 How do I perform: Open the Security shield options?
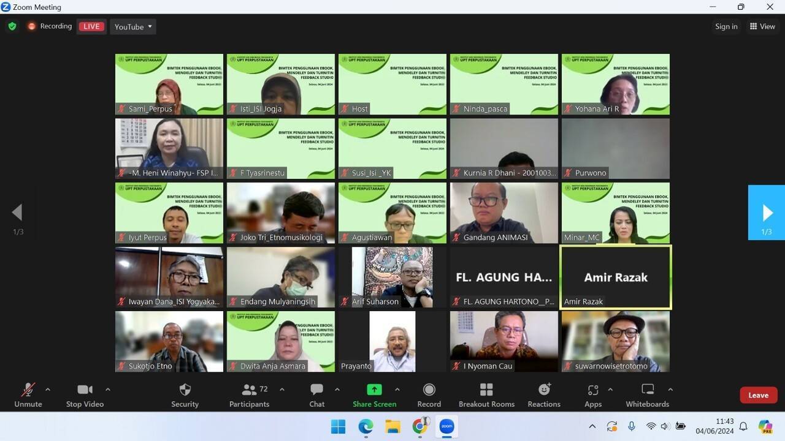point(185,395)
